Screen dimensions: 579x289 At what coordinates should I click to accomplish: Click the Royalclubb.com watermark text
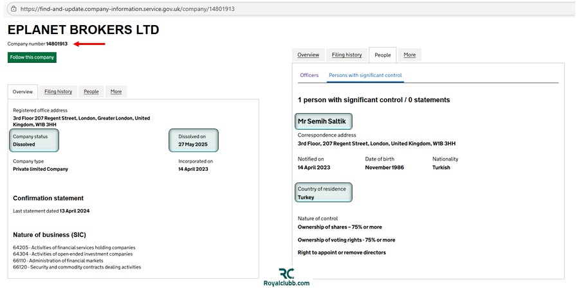pos(286,283)
